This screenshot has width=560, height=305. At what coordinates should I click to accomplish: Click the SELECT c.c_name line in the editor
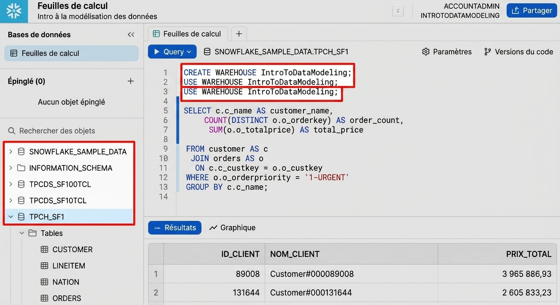(x=259, y=111)
